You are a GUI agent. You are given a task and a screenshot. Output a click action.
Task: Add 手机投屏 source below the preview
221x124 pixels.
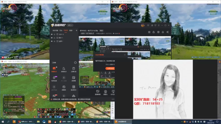coord(113,93)
